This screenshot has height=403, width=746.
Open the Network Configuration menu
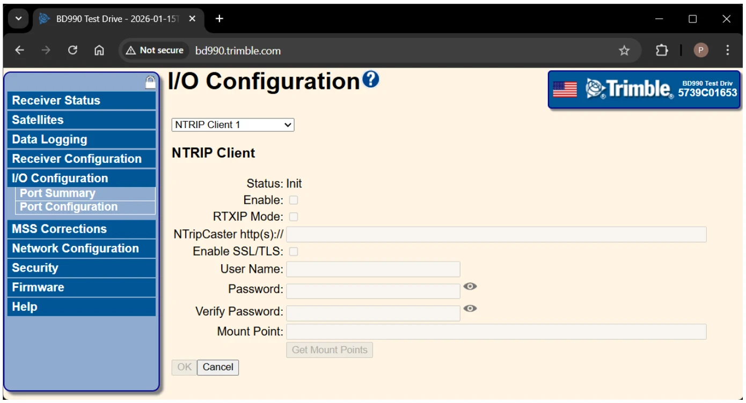tap(82, 249)
